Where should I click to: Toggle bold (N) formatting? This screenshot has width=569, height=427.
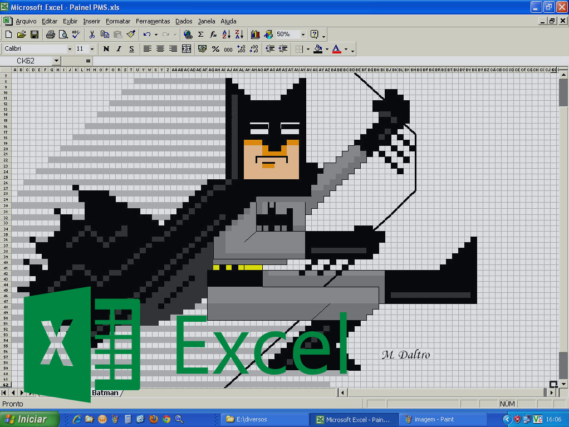[x=106, y=49]
